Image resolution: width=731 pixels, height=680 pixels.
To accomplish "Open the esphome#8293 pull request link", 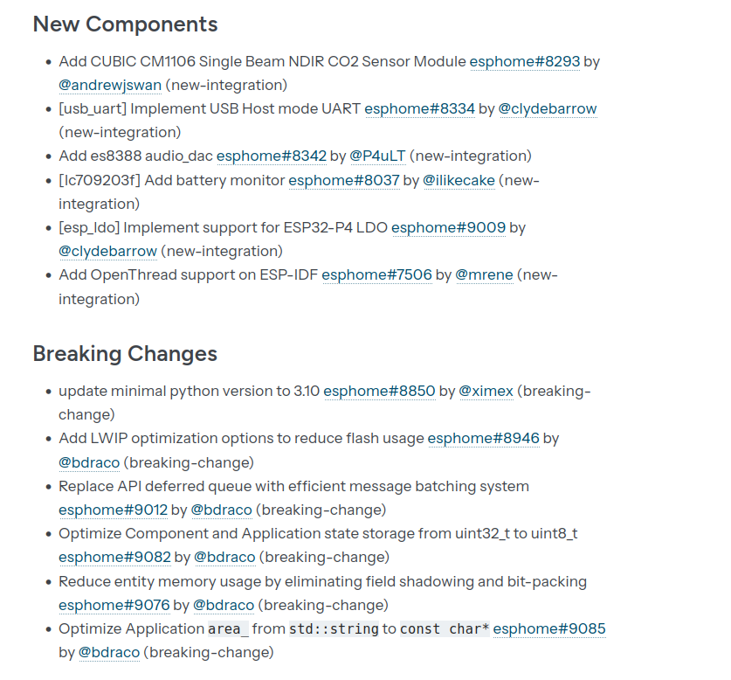I will pyautogui.click(x=525, y=61).
